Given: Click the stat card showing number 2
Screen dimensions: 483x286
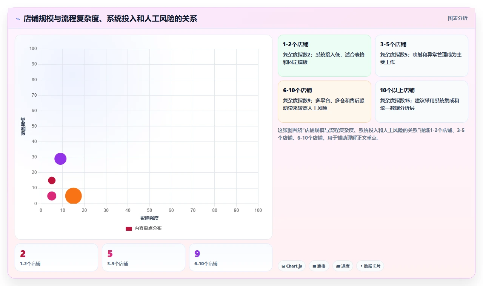Looking at the screenshot, I should click(56, 257).
